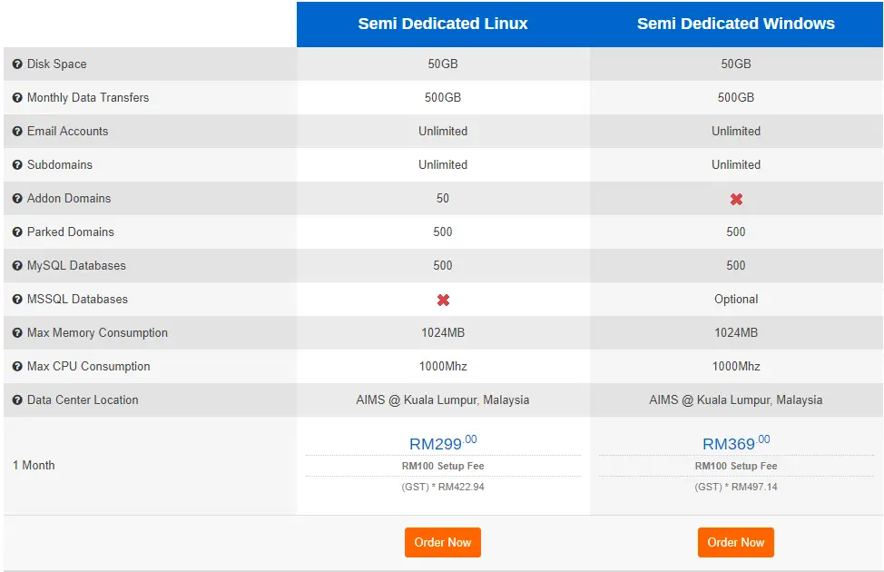Click Unlimited Email Accounts in Linux column
The image size is (884, 572).
443,131
